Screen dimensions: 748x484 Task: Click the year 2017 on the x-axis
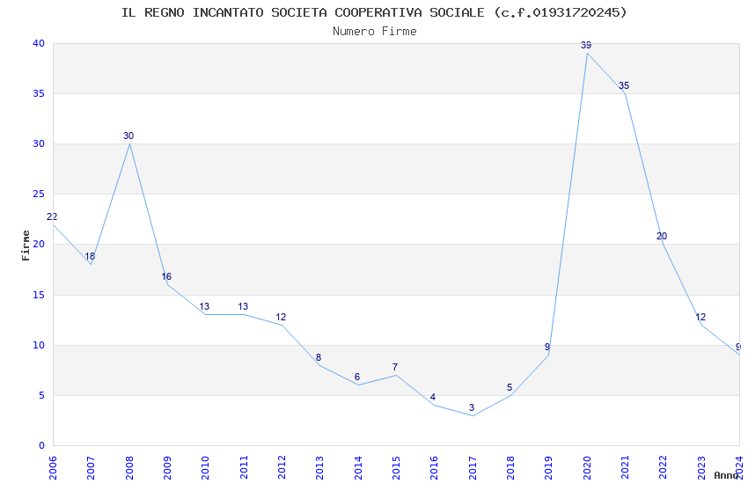473,467
